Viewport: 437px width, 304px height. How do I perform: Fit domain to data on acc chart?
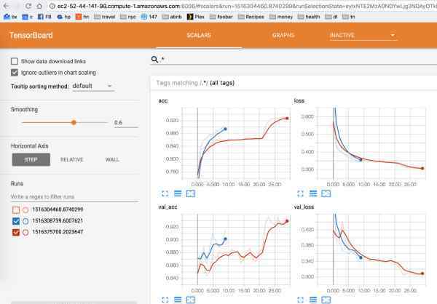[x=191, y=193]
